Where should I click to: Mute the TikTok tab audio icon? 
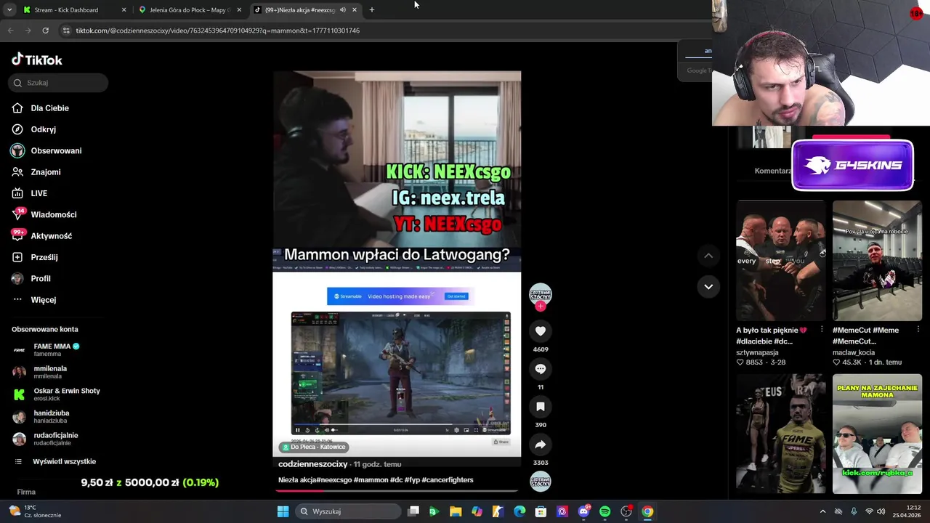coord(342,10)
